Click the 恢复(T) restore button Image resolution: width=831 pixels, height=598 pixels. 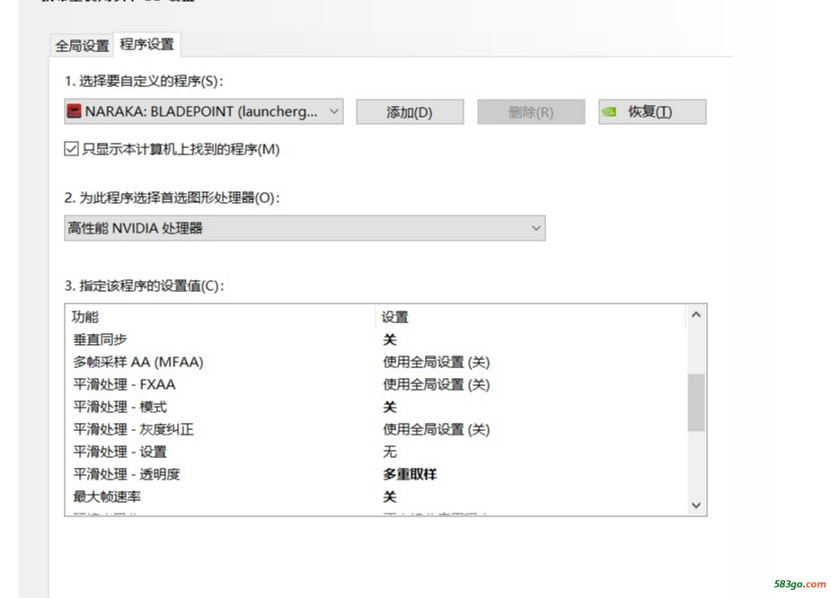[652, 111]
